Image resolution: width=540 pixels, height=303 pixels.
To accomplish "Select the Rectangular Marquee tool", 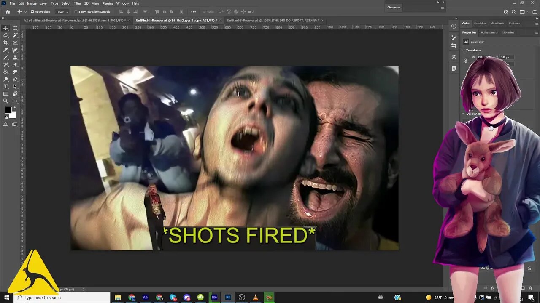I will [x=15, y=28].
